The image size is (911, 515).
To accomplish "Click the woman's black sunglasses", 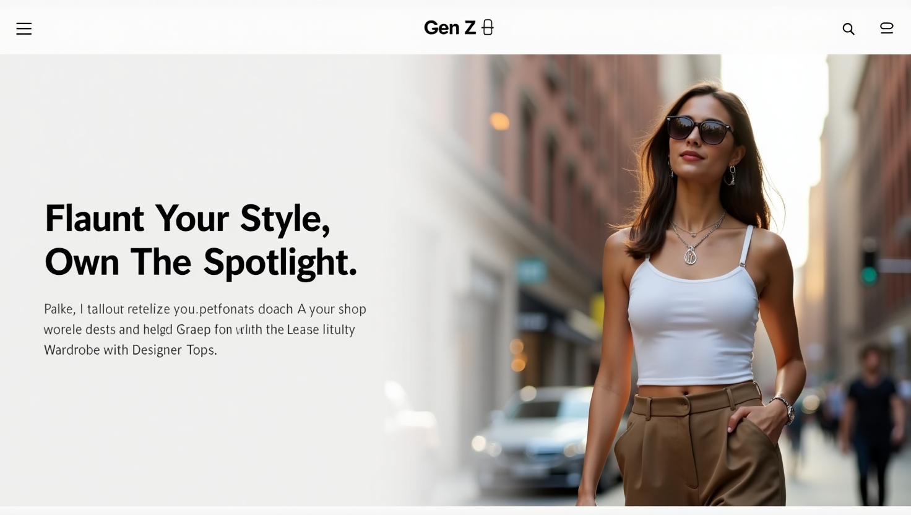I will (x=699, y=129).
